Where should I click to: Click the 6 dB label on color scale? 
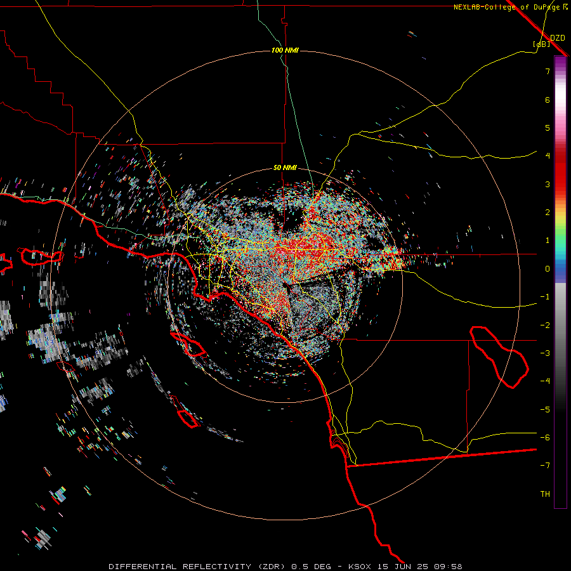[548, 100]
